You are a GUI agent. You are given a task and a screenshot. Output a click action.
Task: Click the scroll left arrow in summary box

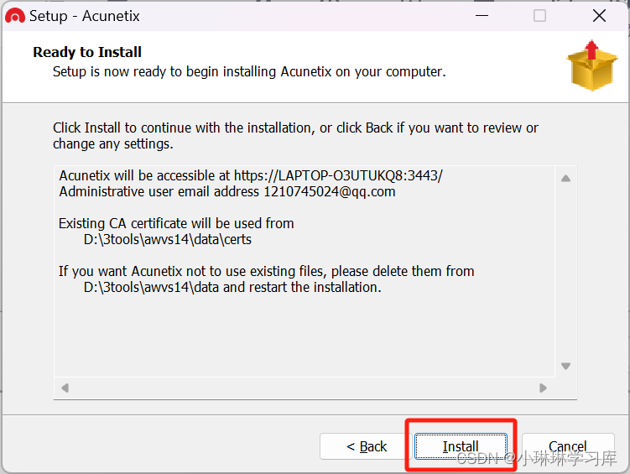(65, 388)
